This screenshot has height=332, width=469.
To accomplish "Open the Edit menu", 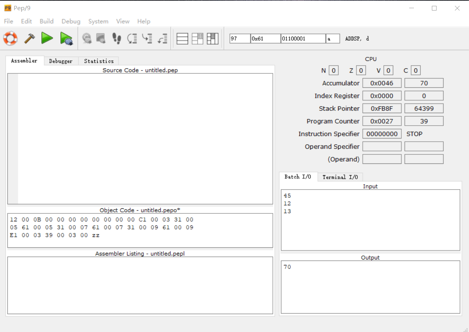I will [27, 21].
